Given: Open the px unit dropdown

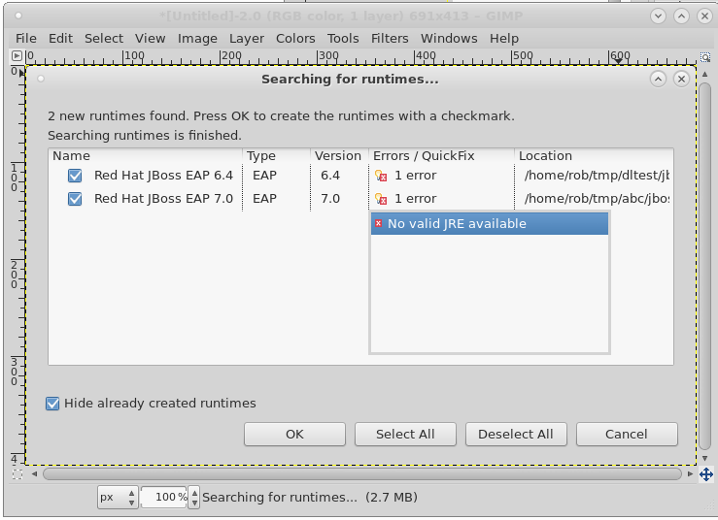Looking at the screenshot, I should (x=119, y=498).
